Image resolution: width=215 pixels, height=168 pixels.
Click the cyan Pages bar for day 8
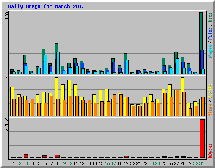pos(58,63)
